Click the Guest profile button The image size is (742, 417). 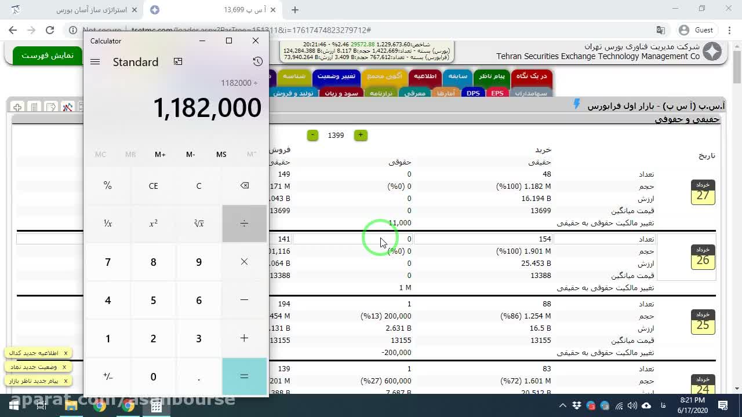pyautogui.click(x=696, y=30)
